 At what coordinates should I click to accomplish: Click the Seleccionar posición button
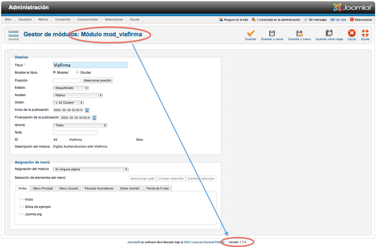pyautogui.click(x=97, y=80)
